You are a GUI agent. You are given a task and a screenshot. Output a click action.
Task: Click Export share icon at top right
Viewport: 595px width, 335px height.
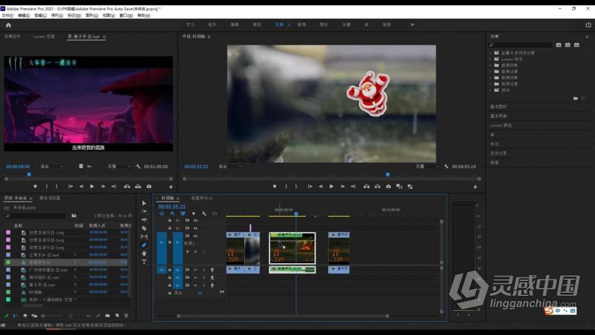pyautogui.click(x=588, y=25)
